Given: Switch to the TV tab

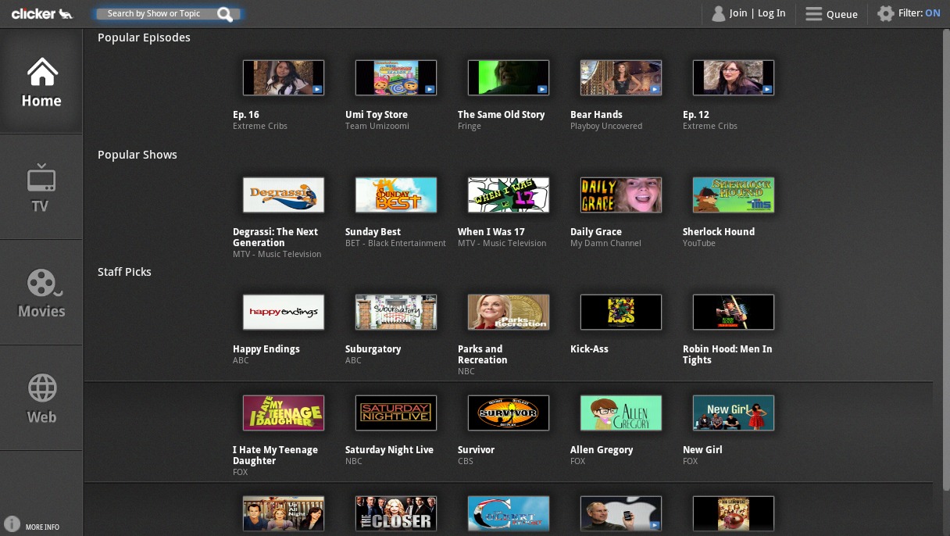Looking at the screenshot, I should (x=41, y=188).
